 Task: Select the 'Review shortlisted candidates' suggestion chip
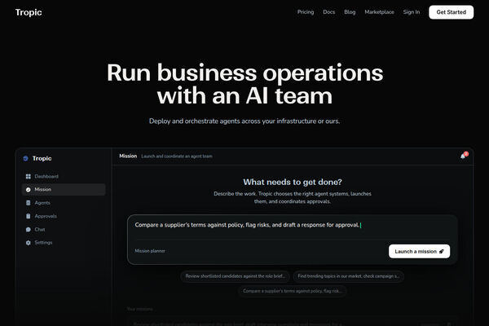pyautogui.click(x=236, y=276)
